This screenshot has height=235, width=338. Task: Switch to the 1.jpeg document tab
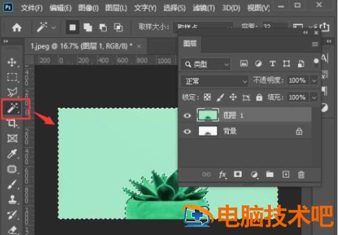pos(81,46)
